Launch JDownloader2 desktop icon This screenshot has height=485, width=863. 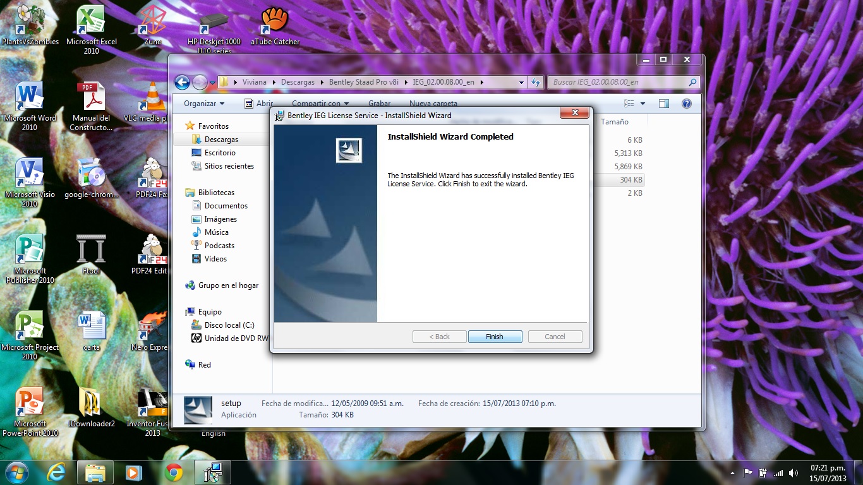click(x=92, y=408)
